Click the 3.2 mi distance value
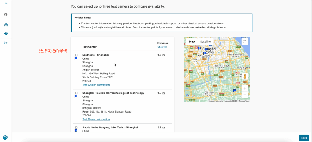Screen dimensions: 312x142 [x=161, y=128]
